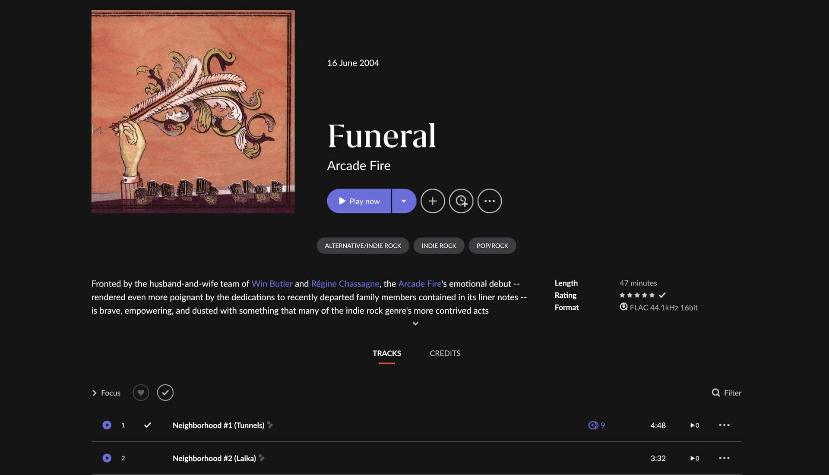This screenshot has width=829, height=475.
Task: Switch to the TRACKS tab
Action: (387, 353)
